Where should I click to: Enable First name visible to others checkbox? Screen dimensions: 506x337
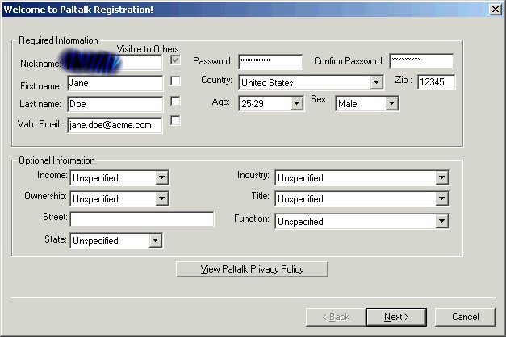tap(175, 81)
